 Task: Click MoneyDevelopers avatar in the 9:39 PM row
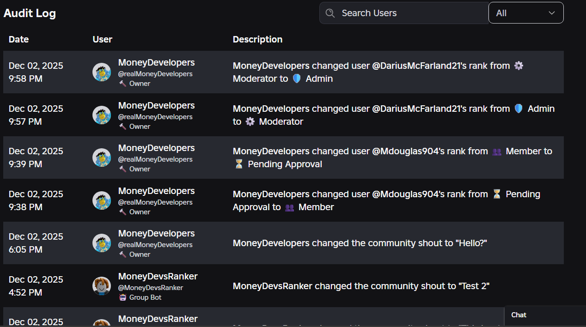[102, 157]
